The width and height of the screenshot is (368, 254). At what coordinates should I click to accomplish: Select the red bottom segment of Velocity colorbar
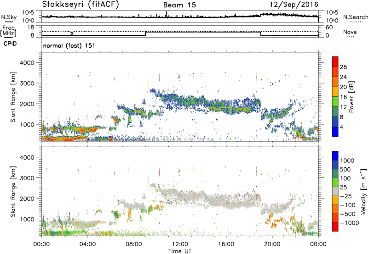(335, 227)
